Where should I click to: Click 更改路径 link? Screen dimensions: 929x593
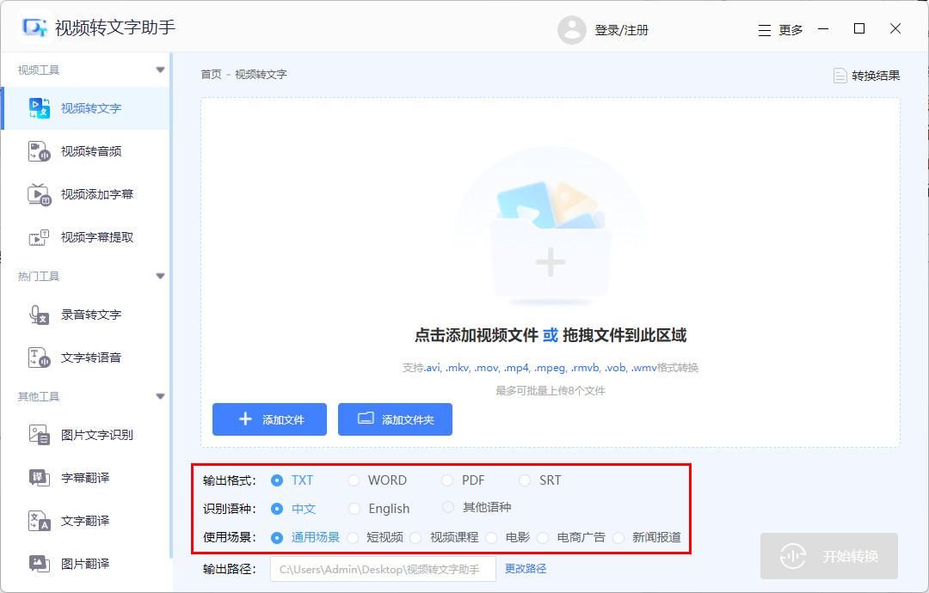526,569
